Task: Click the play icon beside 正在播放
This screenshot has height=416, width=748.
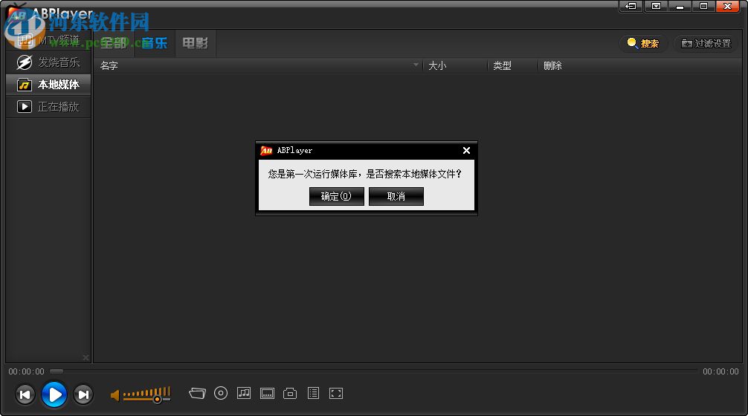Action: 25,107
